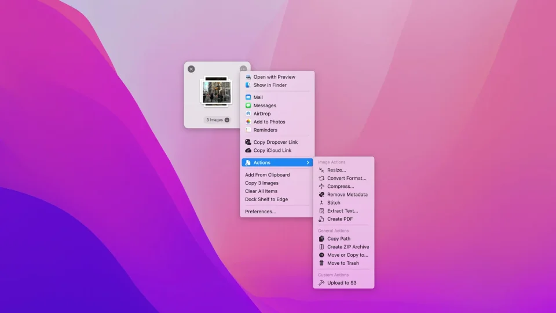Click the Preview app icon beside Open with Preview

pos(248,77)
